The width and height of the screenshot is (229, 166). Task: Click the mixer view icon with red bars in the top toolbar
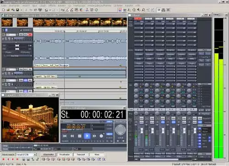[x=120, y=10]
